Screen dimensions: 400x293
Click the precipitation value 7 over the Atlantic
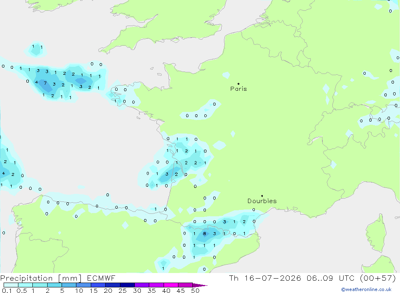point(45,83)
